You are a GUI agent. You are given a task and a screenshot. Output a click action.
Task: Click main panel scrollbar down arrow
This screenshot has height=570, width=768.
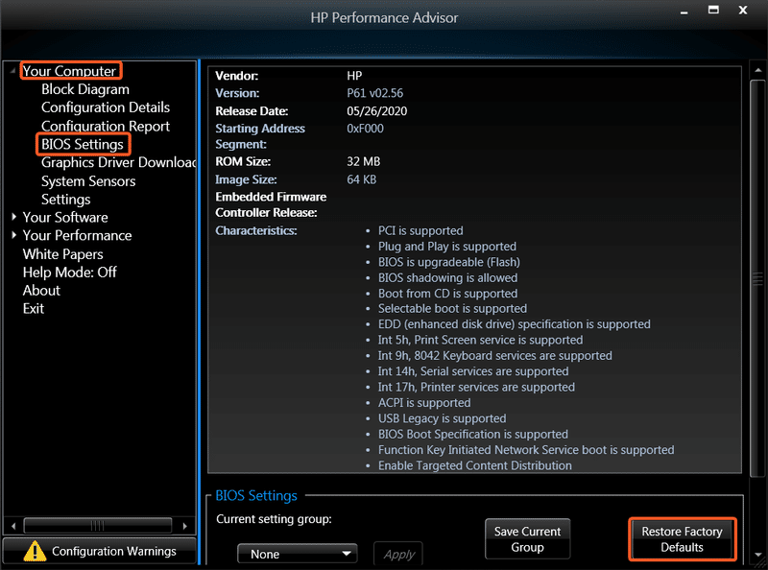coord(757,555)
